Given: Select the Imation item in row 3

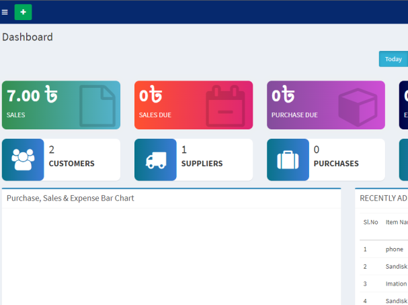Looking at the screenshot, I should tap(396, 284).
